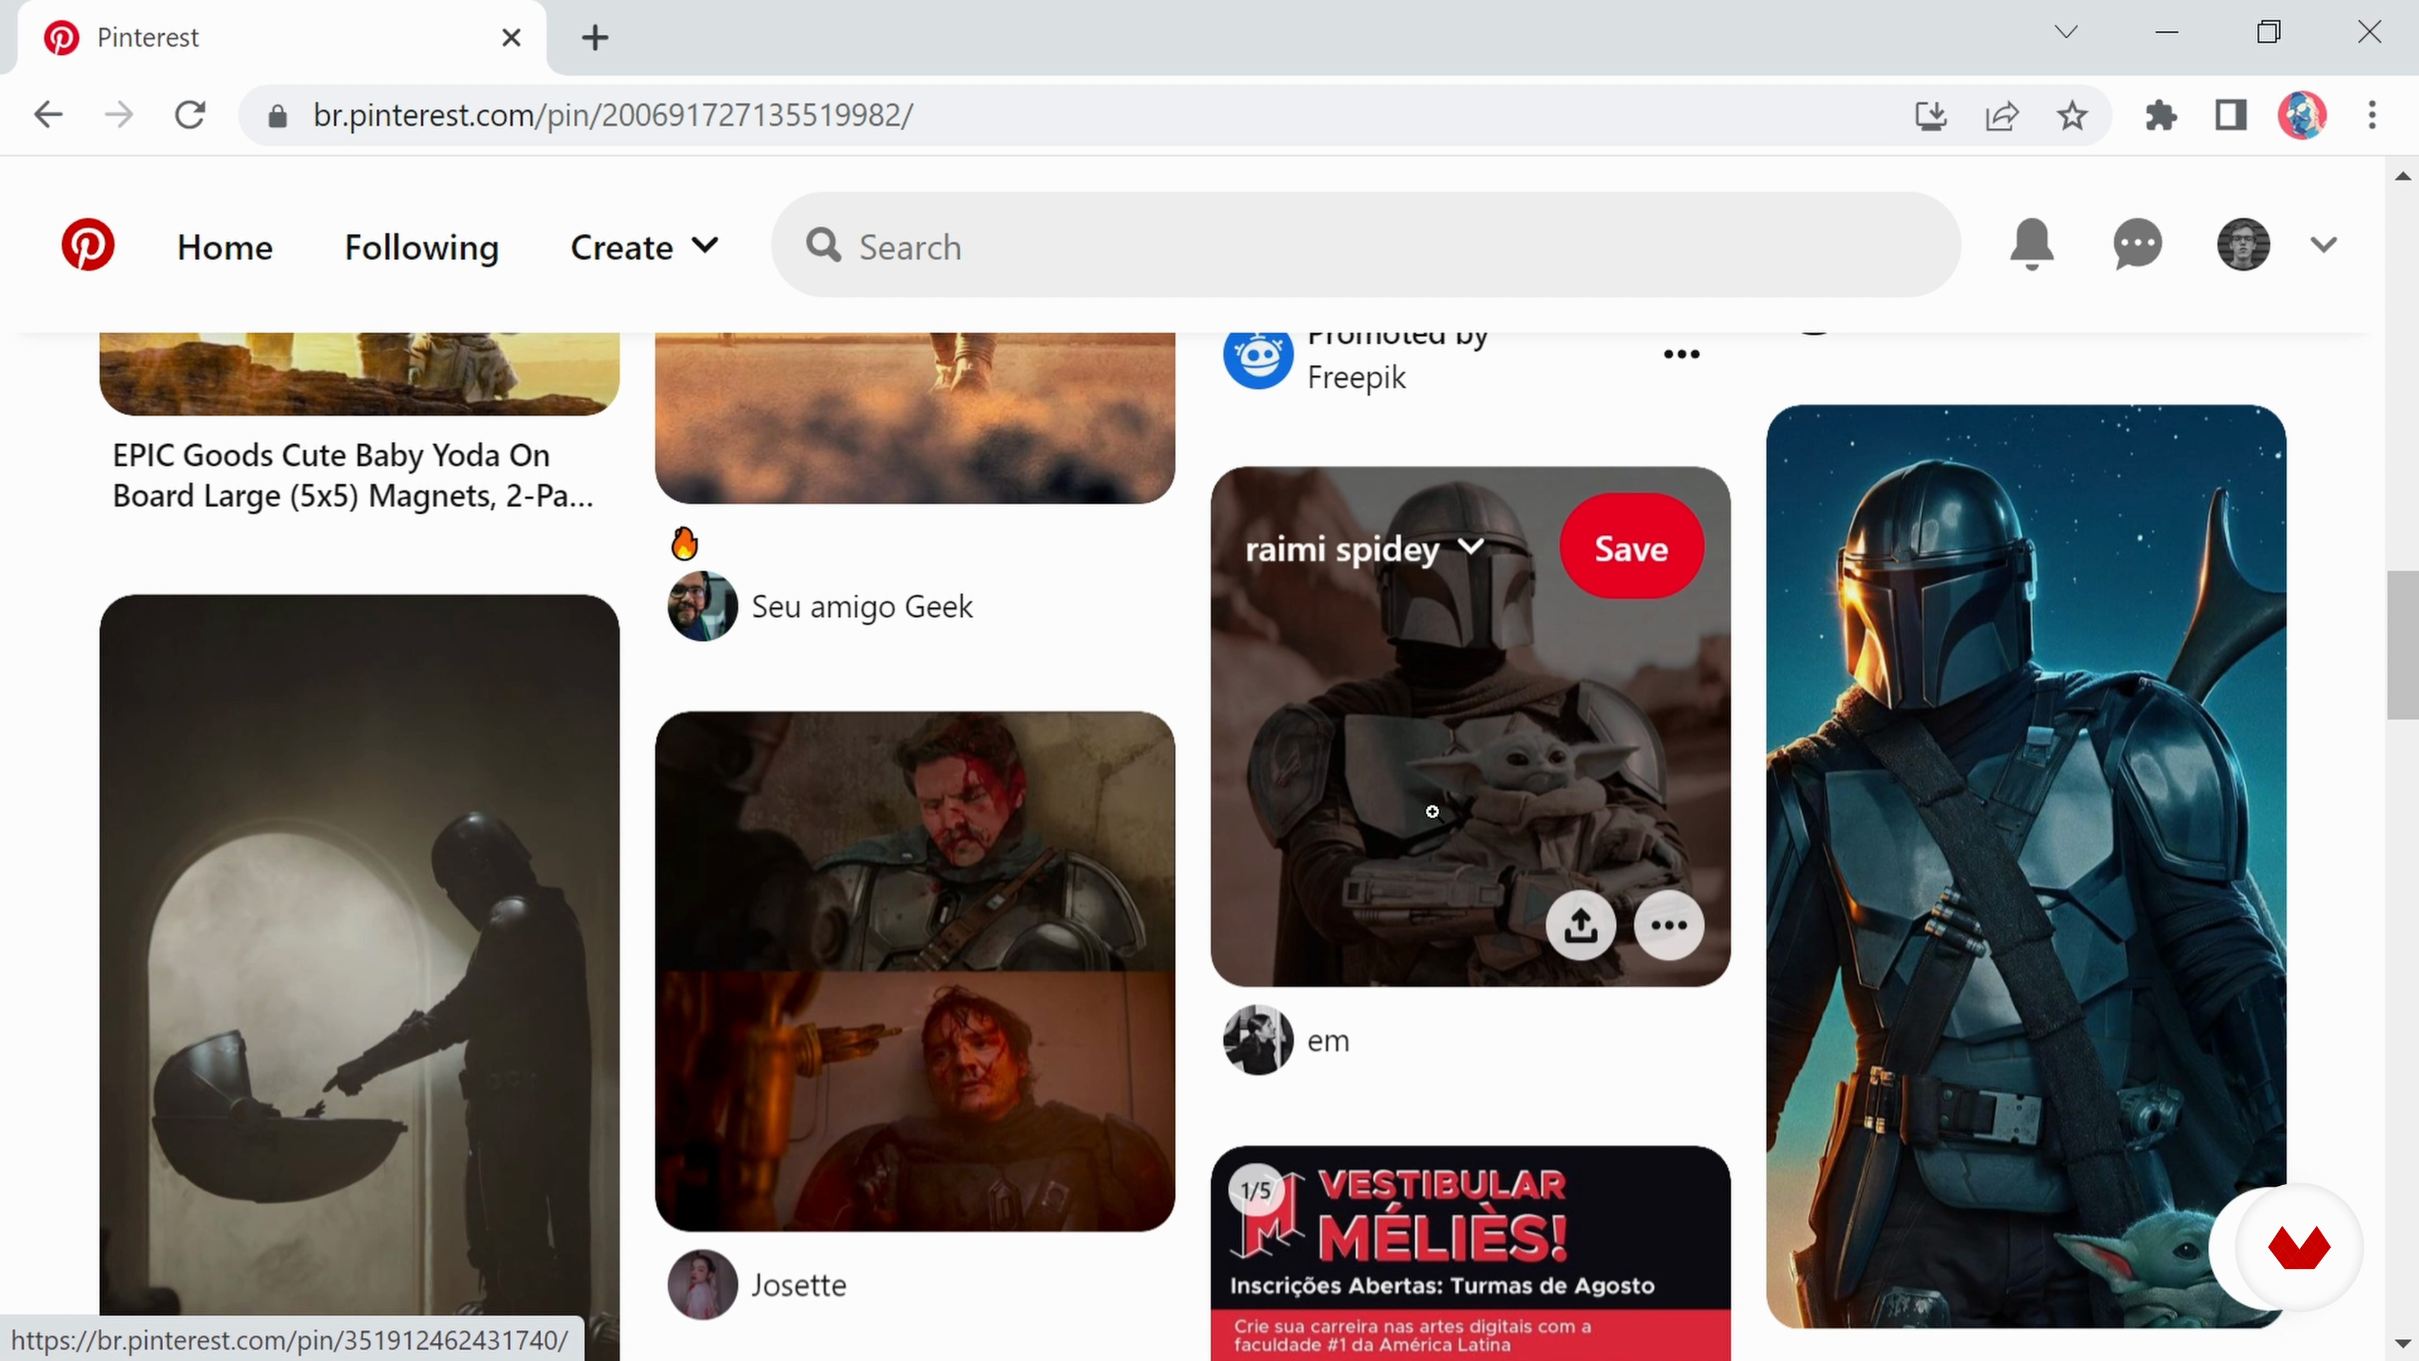Image resolution: width=2419 pixels, height=1361 pixels.
Task: Open the injured Pedro Pascal scenes pin
Action: (915, 971)
